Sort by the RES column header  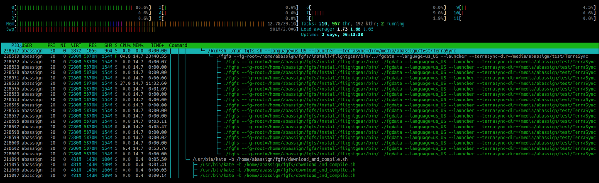[x=93, y=45]
